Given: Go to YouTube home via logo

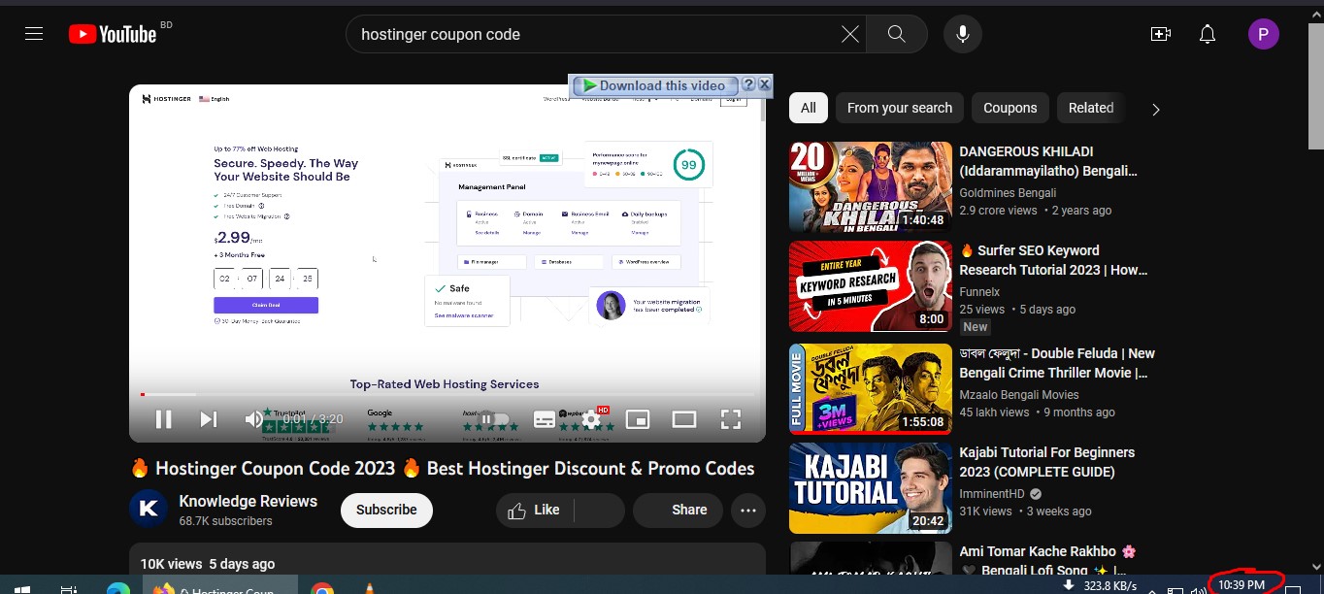Looking at the screenshot, I should (x=113, y=34).
